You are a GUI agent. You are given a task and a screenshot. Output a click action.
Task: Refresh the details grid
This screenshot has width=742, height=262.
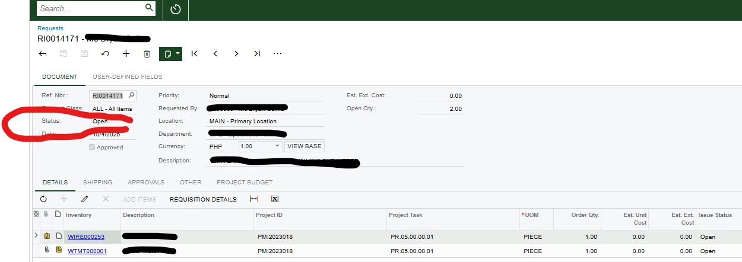click(x=43, y=199)
